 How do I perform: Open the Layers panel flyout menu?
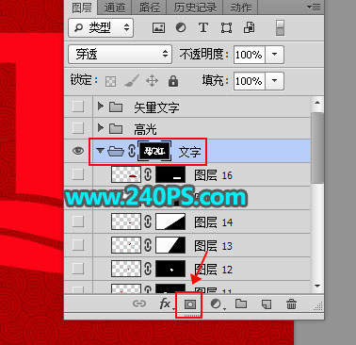314,7
